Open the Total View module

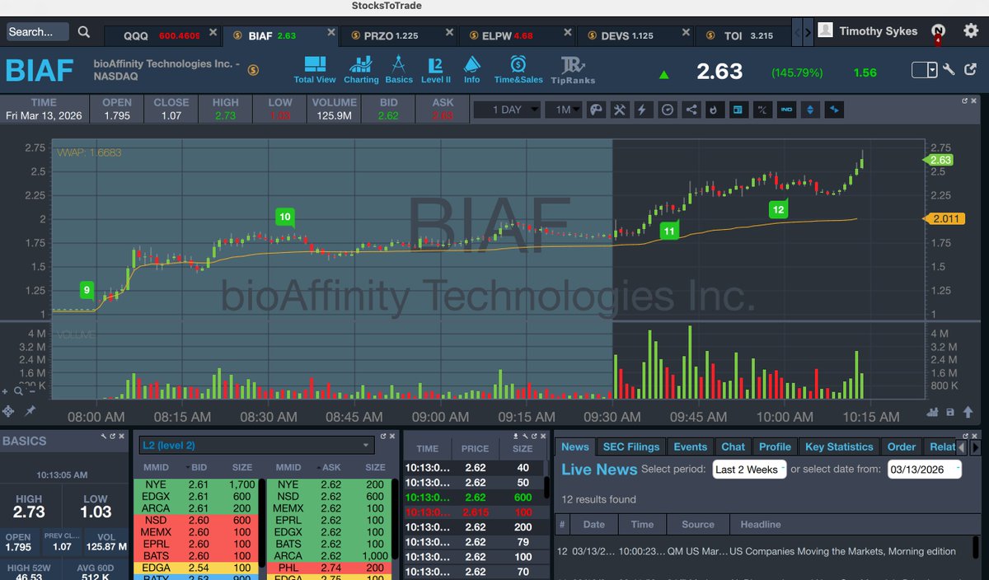(x=315, y=70)
